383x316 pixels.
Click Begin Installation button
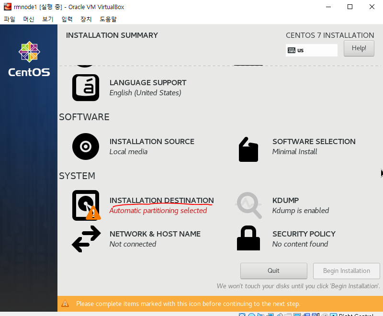(x=346, y=271)
